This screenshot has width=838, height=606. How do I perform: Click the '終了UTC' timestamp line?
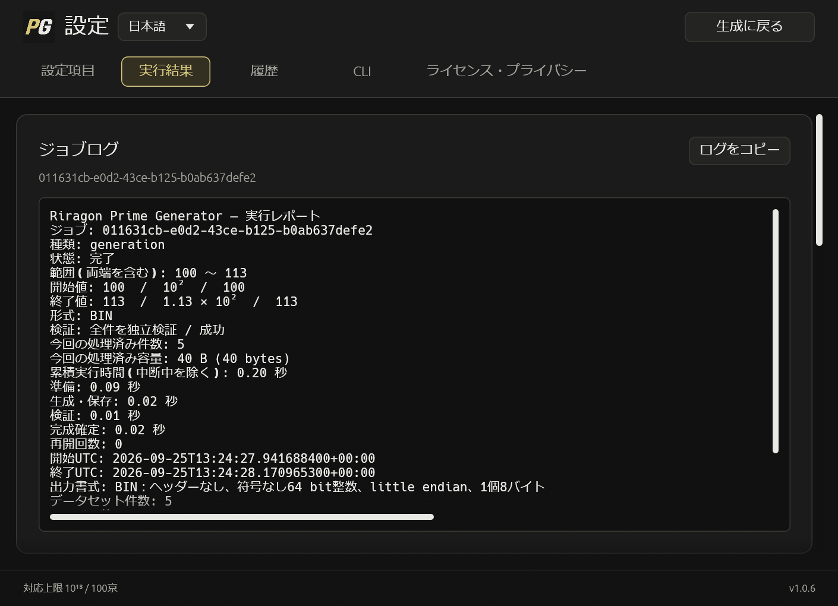[x=212, y=472]
